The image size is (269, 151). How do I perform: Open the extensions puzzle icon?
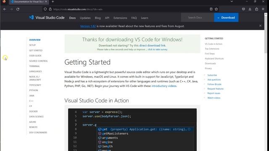pos(256,9)
